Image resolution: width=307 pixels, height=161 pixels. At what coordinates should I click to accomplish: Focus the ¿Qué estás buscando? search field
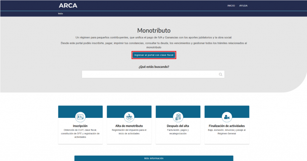pos(153,74)
